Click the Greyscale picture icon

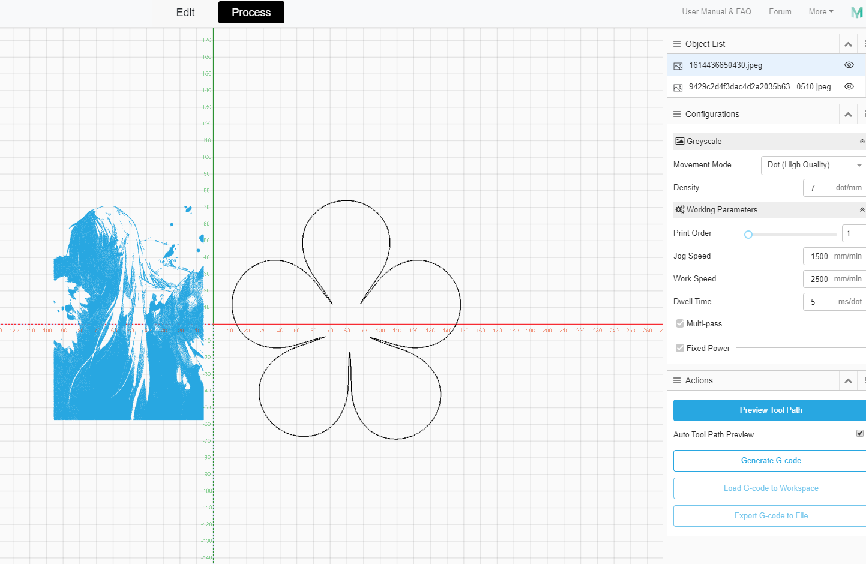[x=680, y=141]
